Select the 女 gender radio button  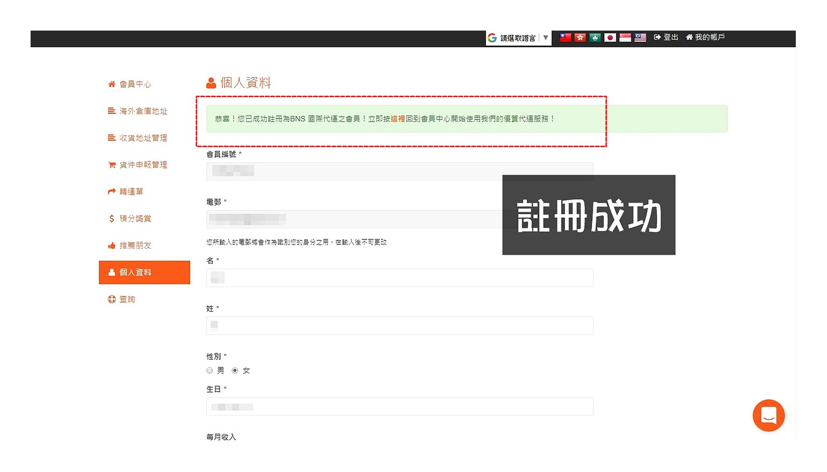pyautogui.click(x=235, y=370)
